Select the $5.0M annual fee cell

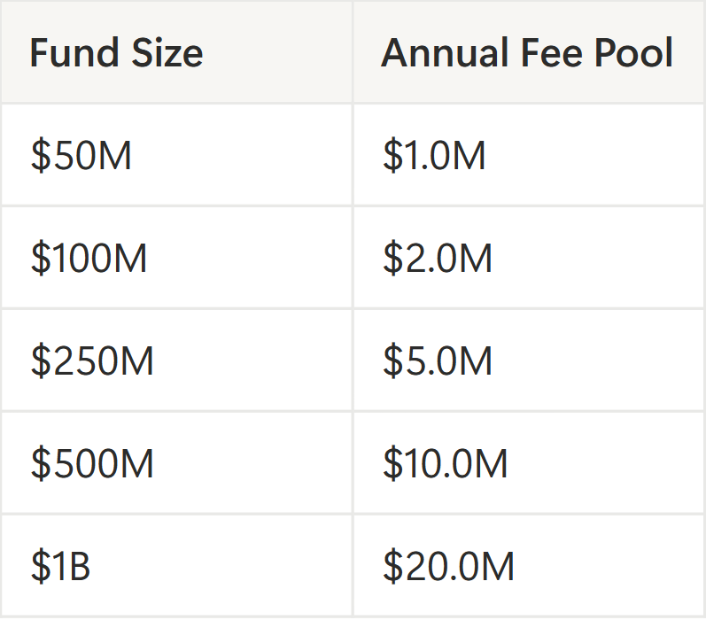437,362
